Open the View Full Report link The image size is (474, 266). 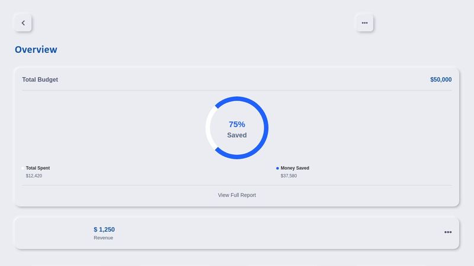pyautogui.click(x=237, y=195)
